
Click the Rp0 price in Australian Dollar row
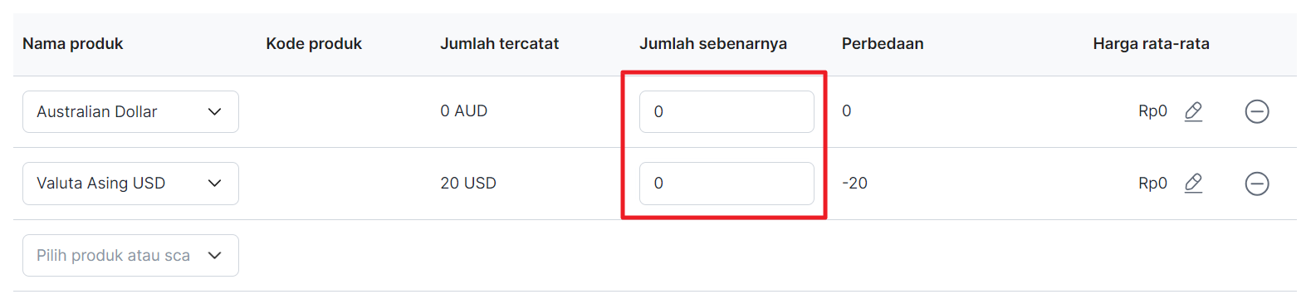(x=1152, y=111)
